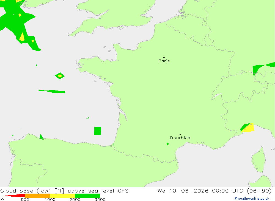Click the legend value 1000

pyautogui.click(x=50, y=199)
